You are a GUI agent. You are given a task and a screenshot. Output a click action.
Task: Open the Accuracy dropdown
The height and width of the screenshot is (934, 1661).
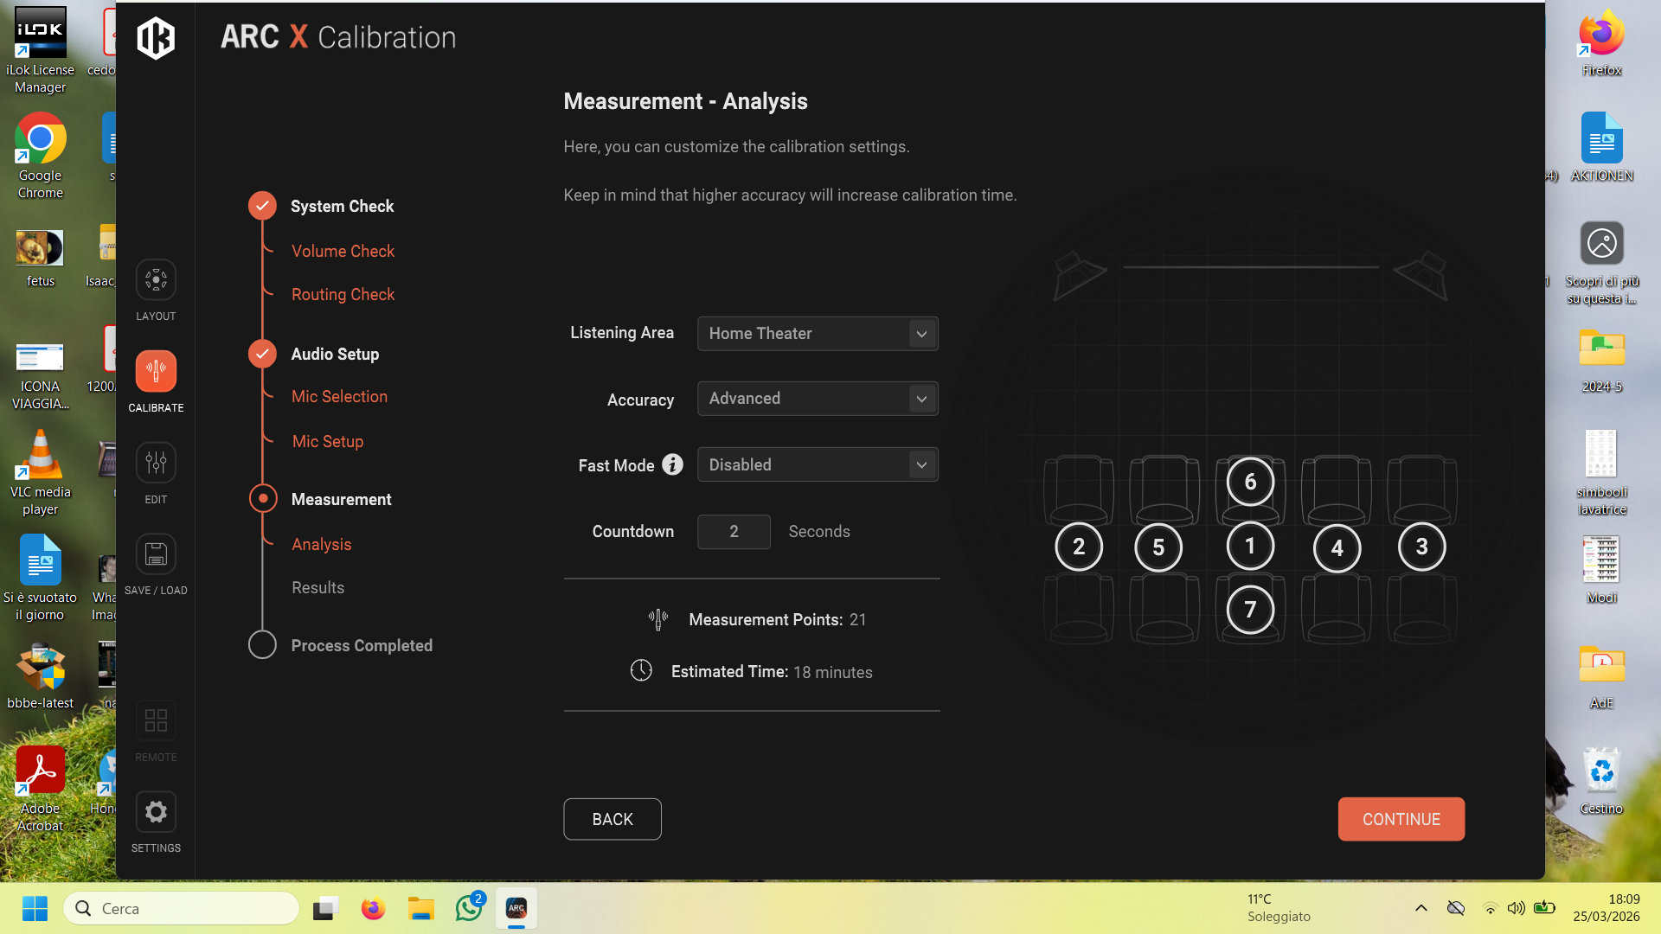click(x=818, y=399)
